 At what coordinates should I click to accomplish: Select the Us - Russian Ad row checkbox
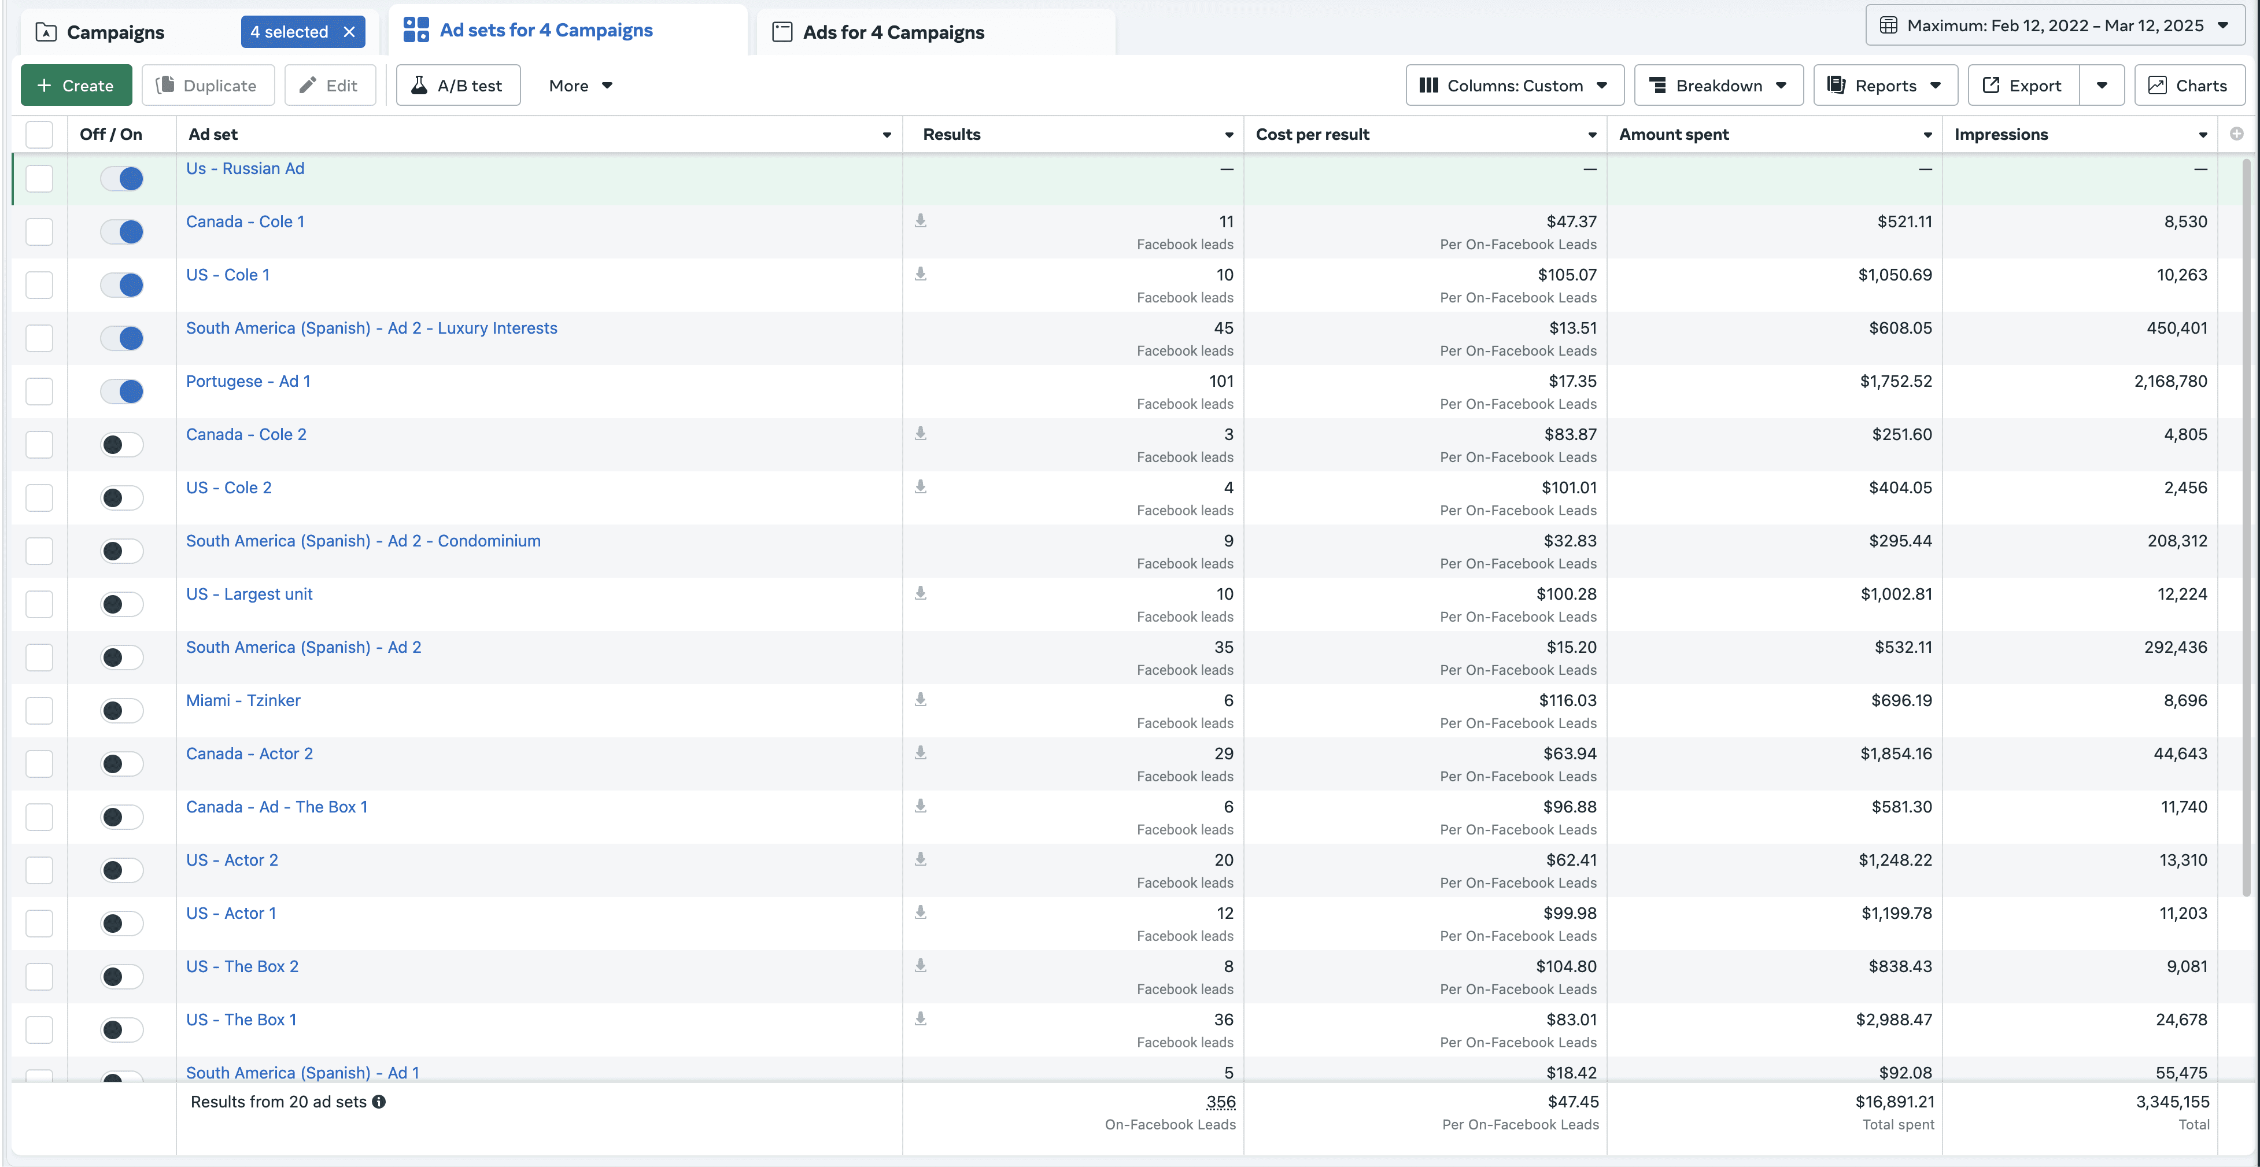point(39,179)
